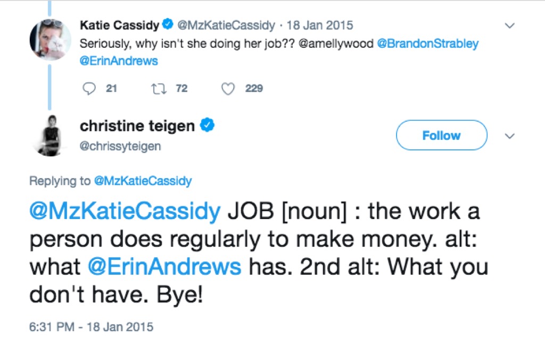Click the reply icon on Katie's tweet
545x345 pixels.
[x=88, y=89]
